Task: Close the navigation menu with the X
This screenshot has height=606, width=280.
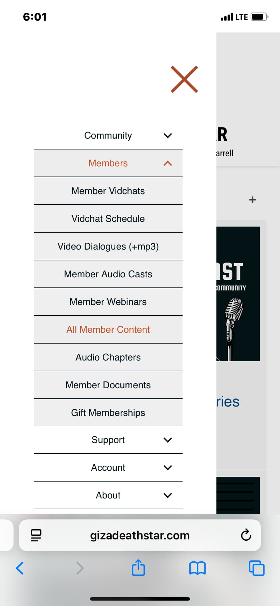Action: [x=184, y=79]
